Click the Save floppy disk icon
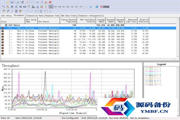The image size is (180, 120). 12,2
